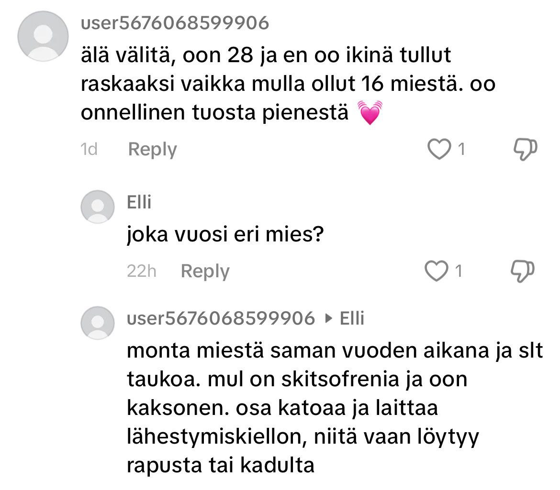Like the top comment by user5676068599906
Image resolution: width=560 pixels, height=490 pixels.
click(440, 150)
